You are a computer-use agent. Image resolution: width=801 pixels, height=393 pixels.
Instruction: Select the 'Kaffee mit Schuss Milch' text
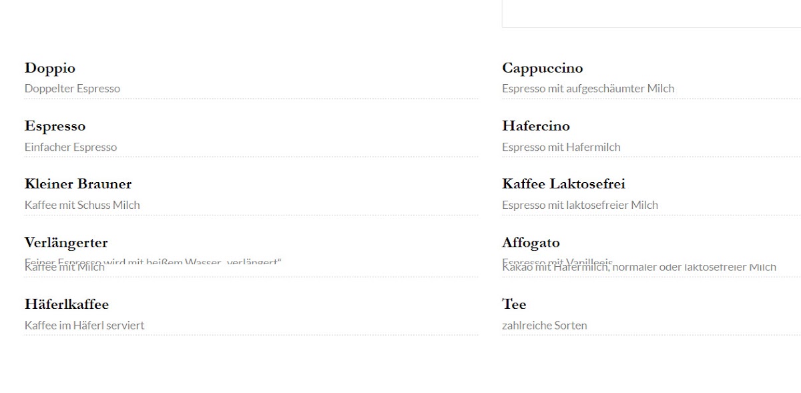[x=82, y=206]
